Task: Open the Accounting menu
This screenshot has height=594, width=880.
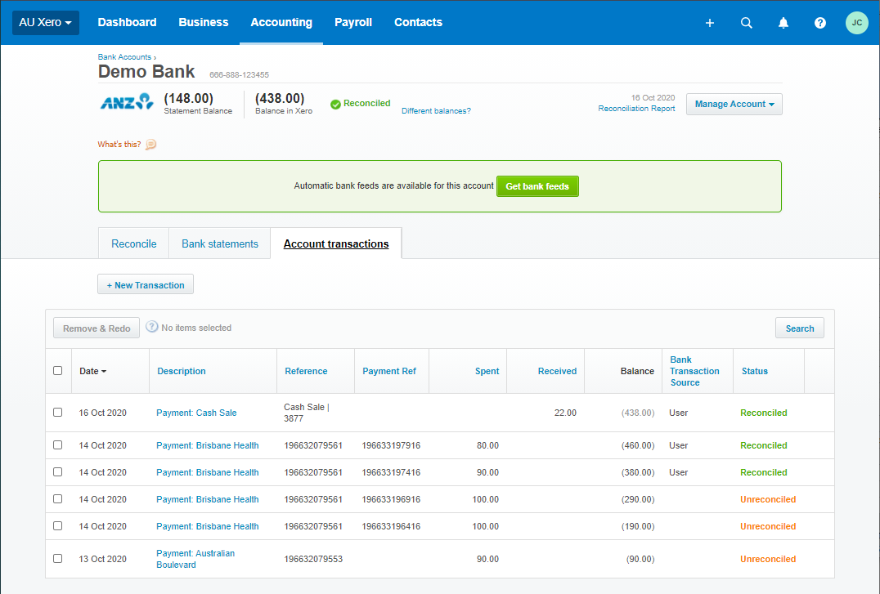Action: pos(281,22)
